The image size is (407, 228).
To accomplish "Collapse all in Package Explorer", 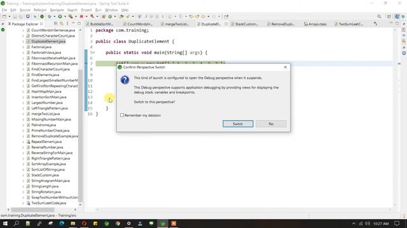I will [56, 23].
